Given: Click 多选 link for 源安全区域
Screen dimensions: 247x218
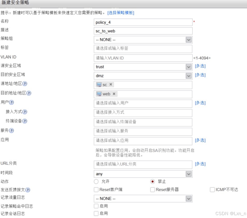Looking at the screenshot, I should coord(200,66).
